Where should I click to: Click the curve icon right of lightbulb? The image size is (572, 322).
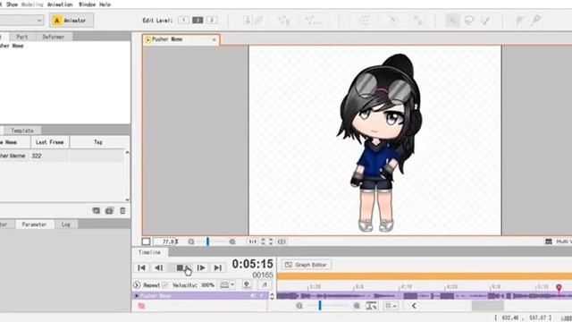point(265,284)
